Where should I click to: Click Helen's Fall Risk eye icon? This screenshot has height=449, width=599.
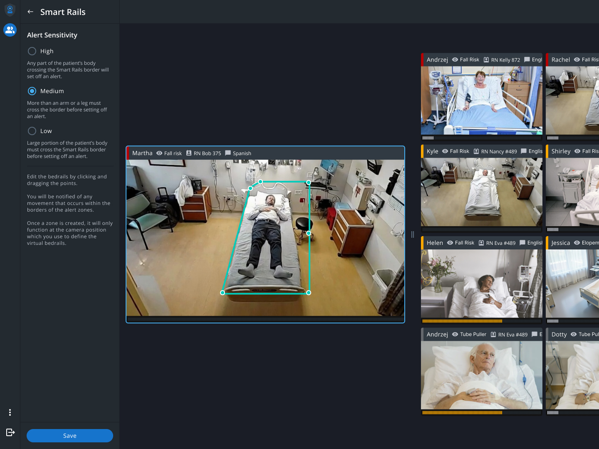point(450,243)
